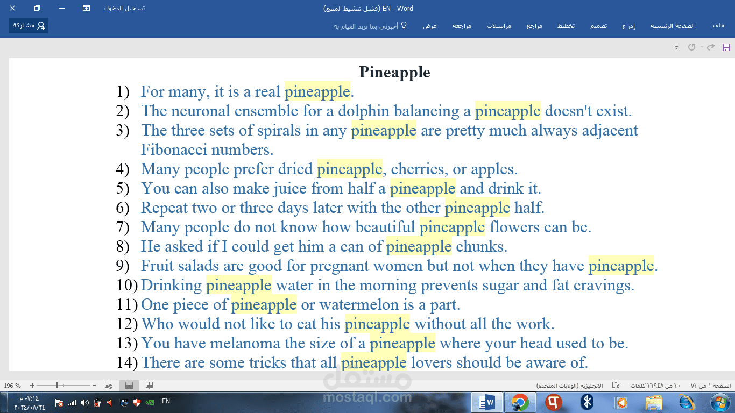This screenshot has height=413, width=735.
Task: Open the red circular app icon in taskbar
Action: click(553, 402)
